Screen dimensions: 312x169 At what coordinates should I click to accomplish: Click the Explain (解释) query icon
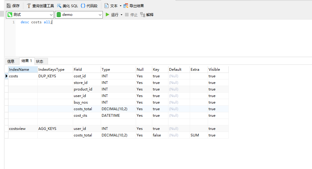143,15
